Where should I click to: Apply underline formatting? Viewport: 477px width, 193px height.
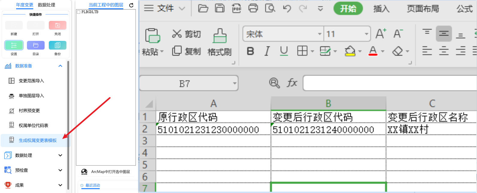(x=284, y=51)
